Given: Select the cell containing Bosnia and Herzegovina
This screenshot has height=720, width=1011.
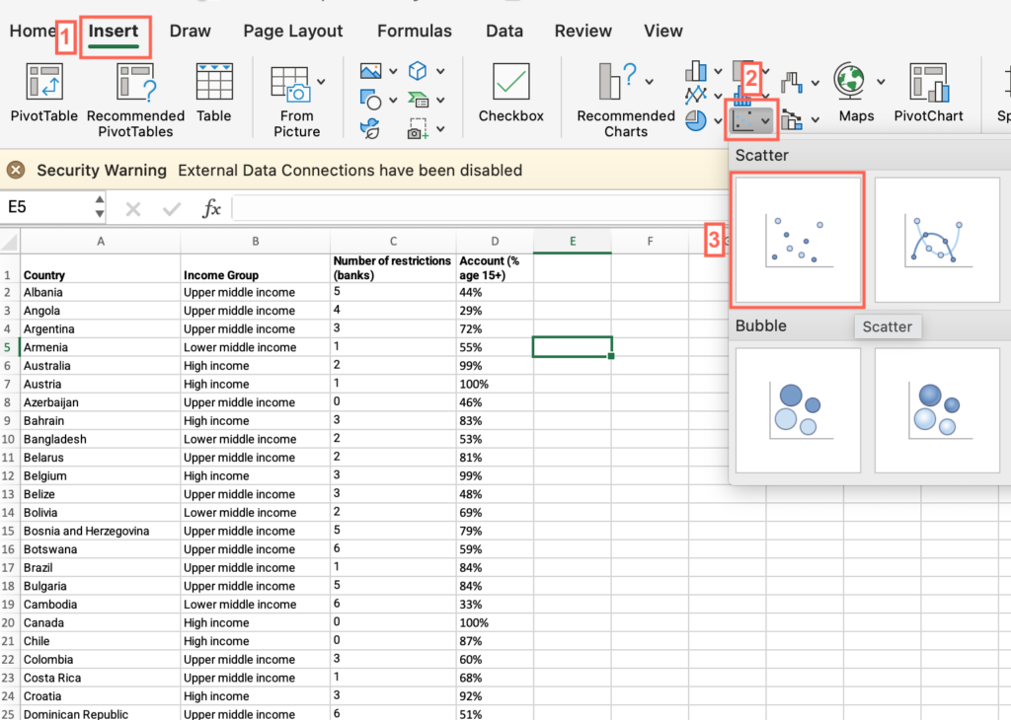Looking at the screenshot, I should (x=101, y=532).
